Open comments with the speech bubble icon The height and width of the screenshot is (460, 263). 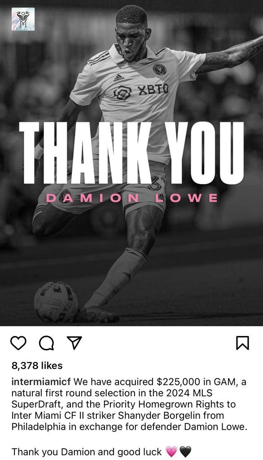(x=46, y=343)
